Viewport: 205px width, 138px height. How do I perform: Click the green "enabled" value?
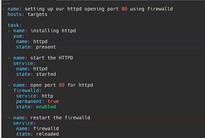pos(46,107)
